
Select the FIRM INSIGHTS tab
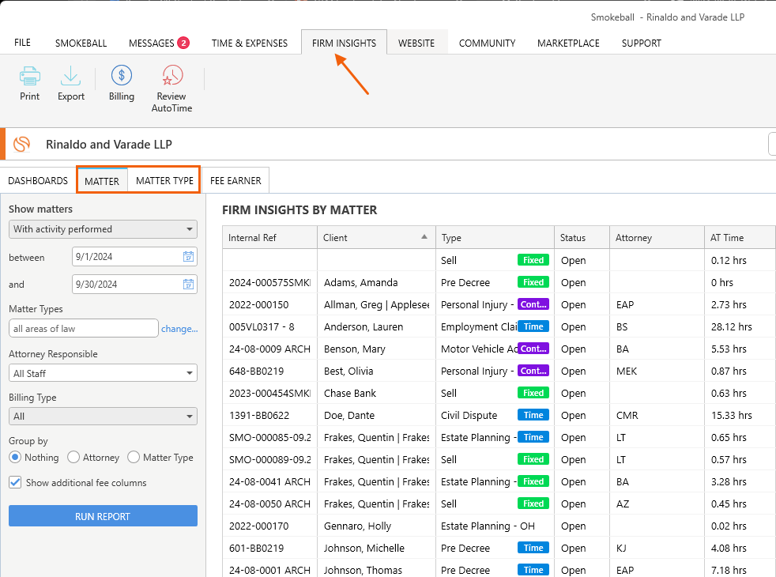(344, 43)
